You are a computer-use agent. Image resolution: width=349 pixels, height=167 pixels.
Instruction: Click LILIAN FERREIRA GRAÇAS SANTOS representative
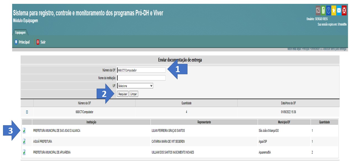tap(168, 131)
